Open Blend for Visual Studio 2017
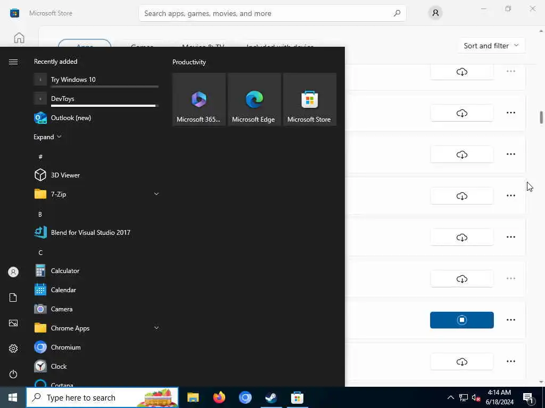Image resolution: width=545 pixels, height=408 pixels. pyautogui.click(x=96, y=233)
